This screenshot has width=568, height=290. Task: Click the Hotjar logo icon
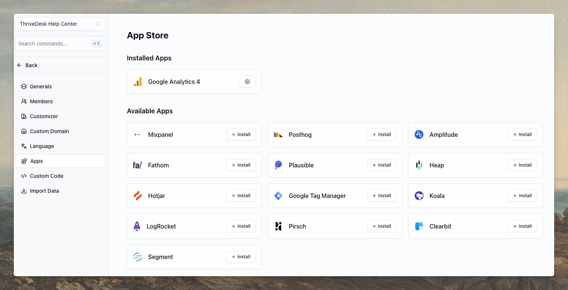point(138,196)
